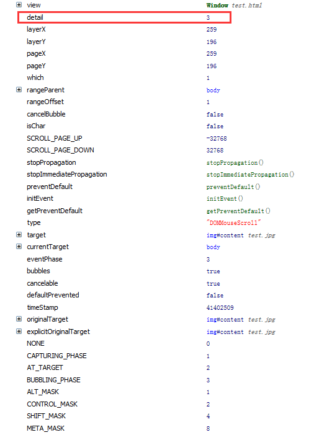The height and width of the screenshot is (435, 332).
Task: Select the "DOMMouseScroll" string value
Action: pyautogui.click(x=233, y=223)
